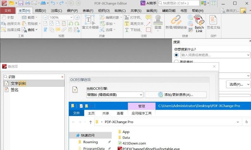Select 签名 in preferences list
The height and width of the screenshot is (150, 251).
(34, 90)
